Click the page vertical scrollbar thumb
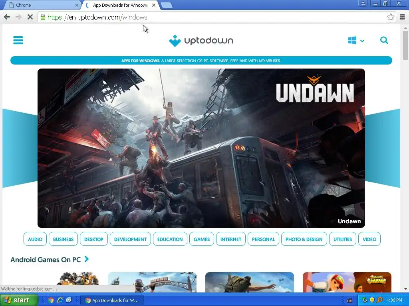409x306 pixels. (x=406, y=45)
